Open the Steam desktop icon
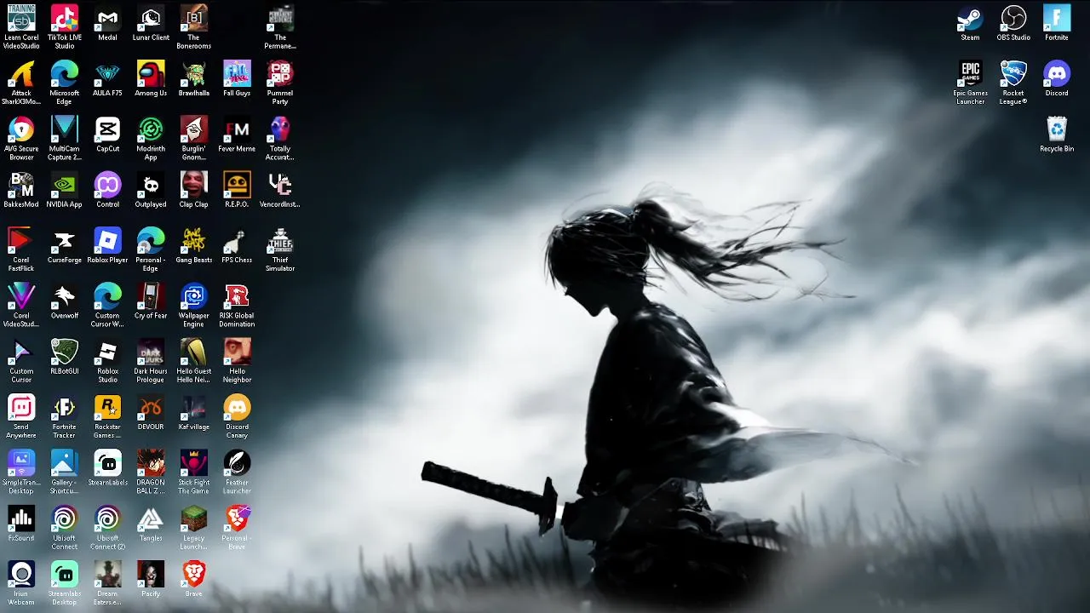The image size is (1090, 613). [970, 23]
